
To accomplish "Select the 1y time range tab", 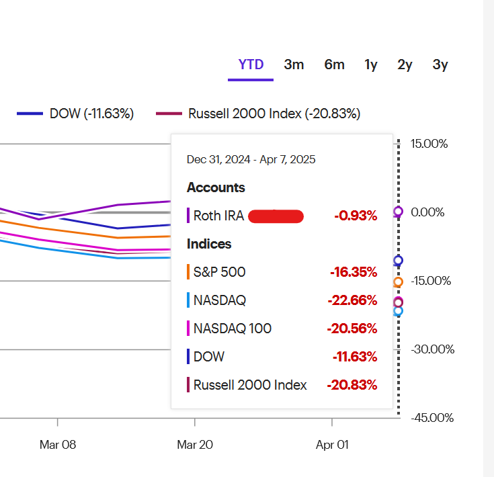I will pyautogui.click(x=371, y=65).
